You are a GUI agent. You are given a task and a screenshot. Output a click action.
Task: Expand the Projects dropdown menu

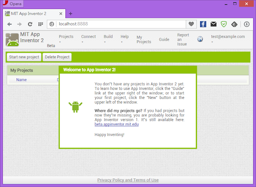[x=66, y=39]
